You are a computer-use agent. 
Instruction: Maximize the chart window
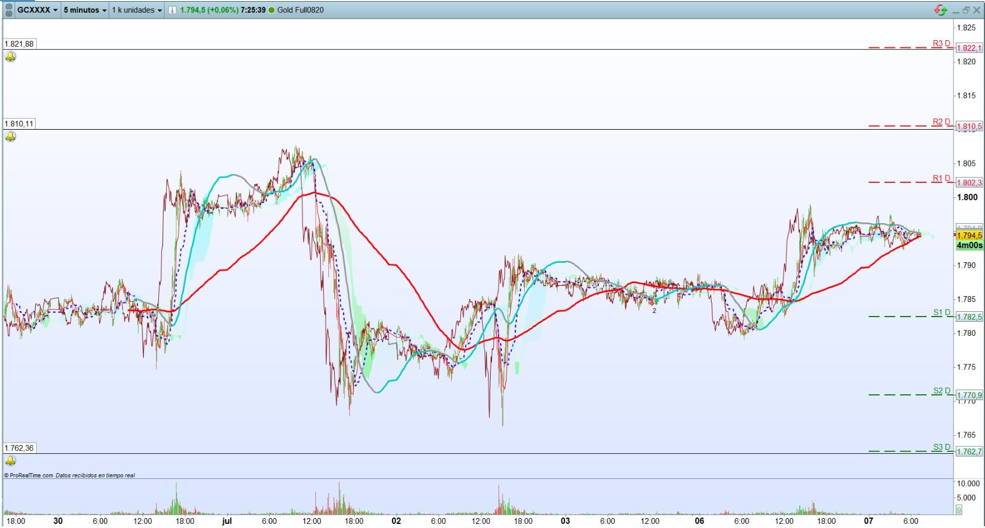coord(966,10)
